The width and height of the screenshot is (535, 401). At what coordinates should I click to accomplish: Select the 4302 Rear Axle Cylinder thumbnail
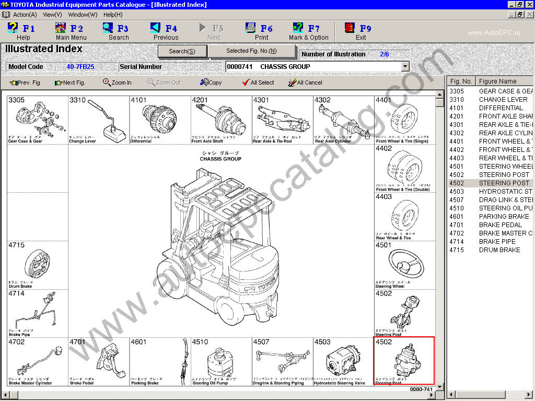point(344,120)
